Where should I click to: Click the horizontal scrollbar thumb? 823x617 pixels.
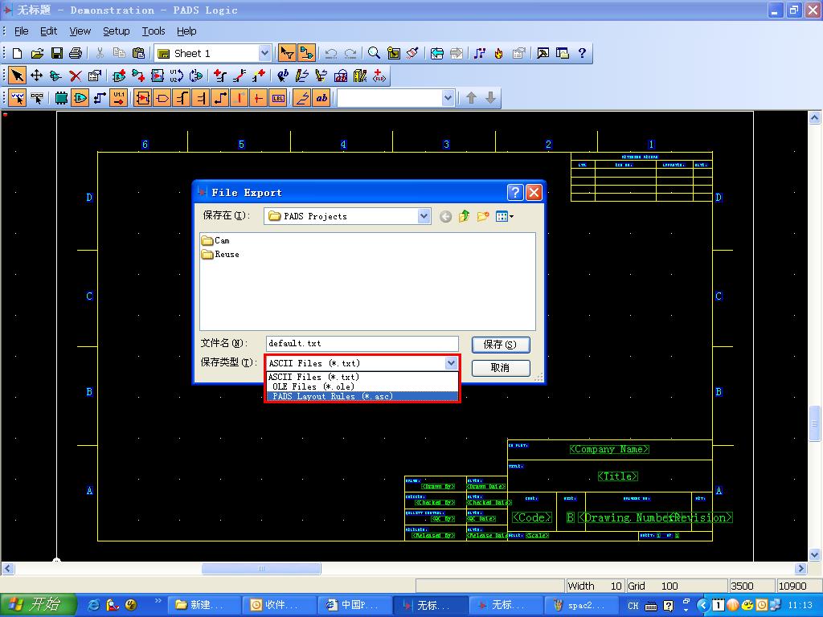tap(260, 568)
